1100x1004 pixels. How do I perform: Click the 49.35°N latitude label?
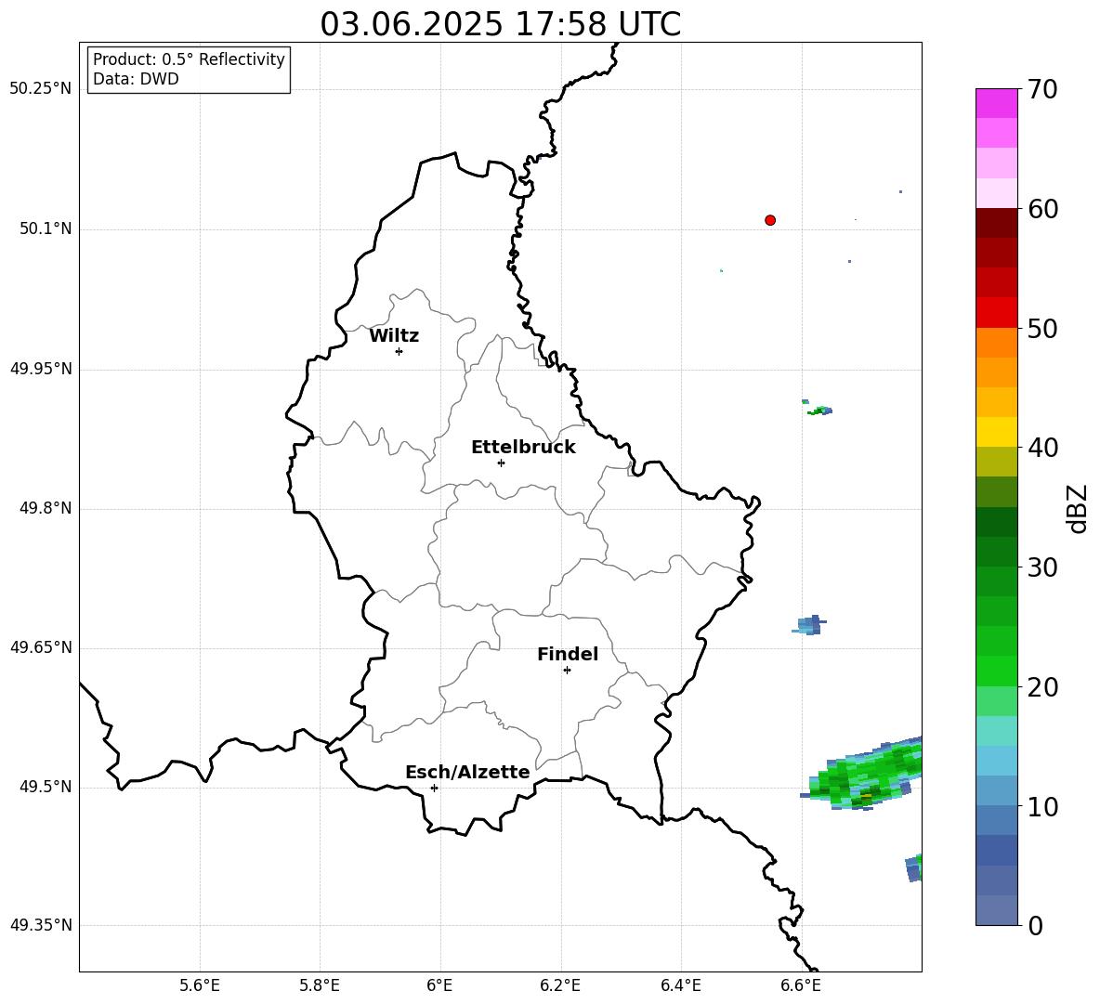[41, 925]
